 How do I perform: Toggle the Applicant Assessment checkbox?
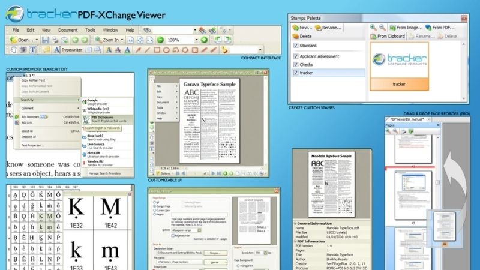[296, 56]
